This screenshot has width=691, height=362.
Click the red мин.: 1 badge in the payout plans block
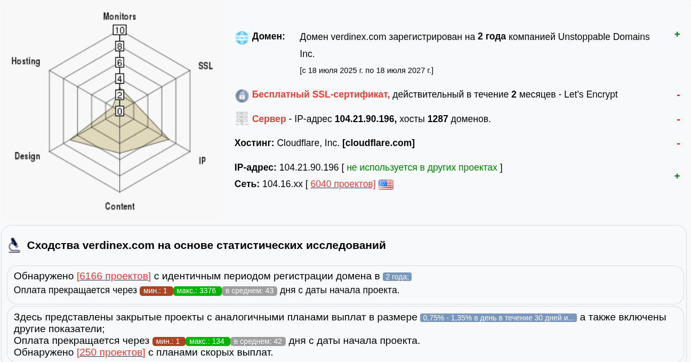click(x=169, y=341)
